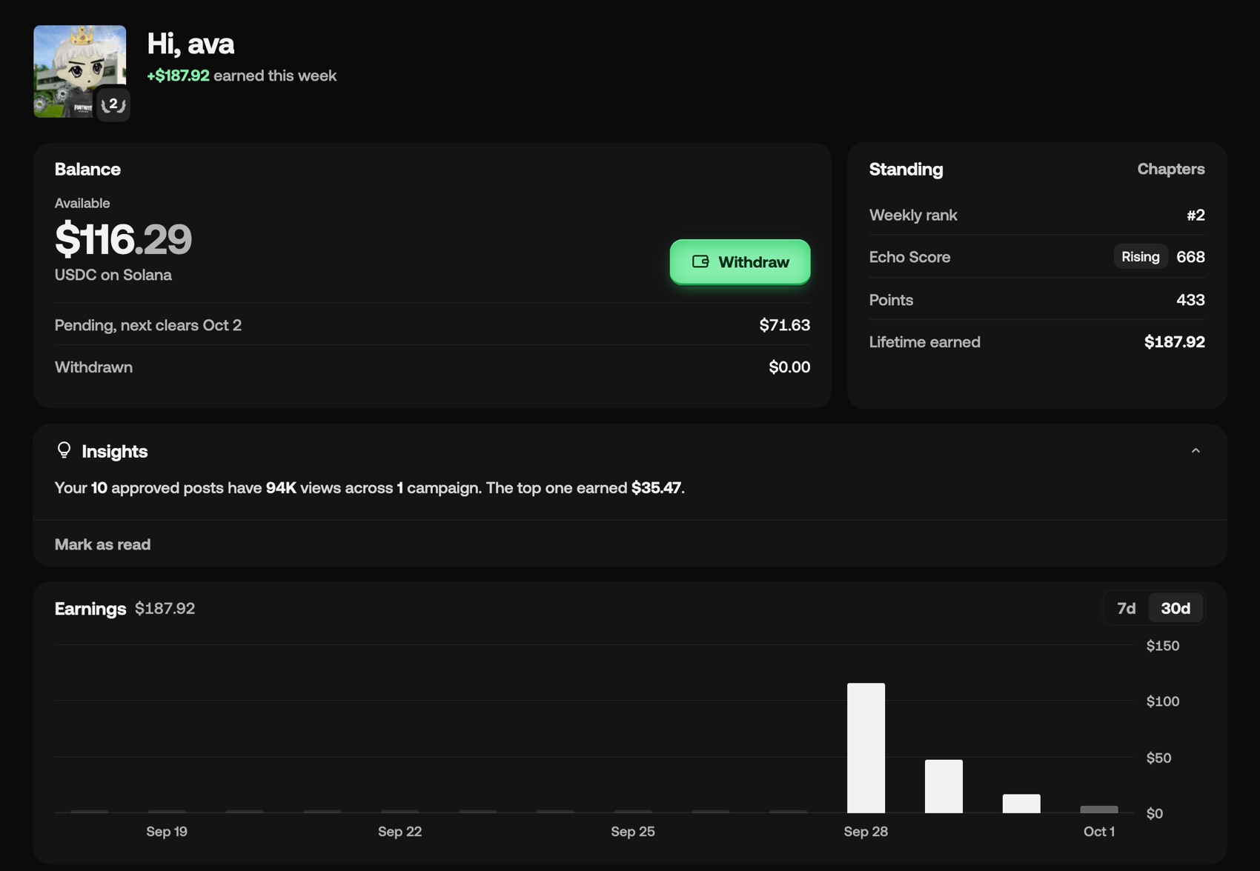1260x871 pixels.
Task: Click the $100 y-axis label
Action: 1162,701
